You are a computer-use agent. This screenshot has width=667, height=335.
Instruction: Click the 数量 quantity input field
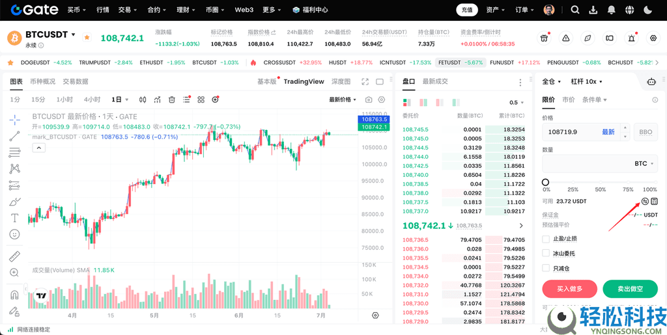click(600, 163)
